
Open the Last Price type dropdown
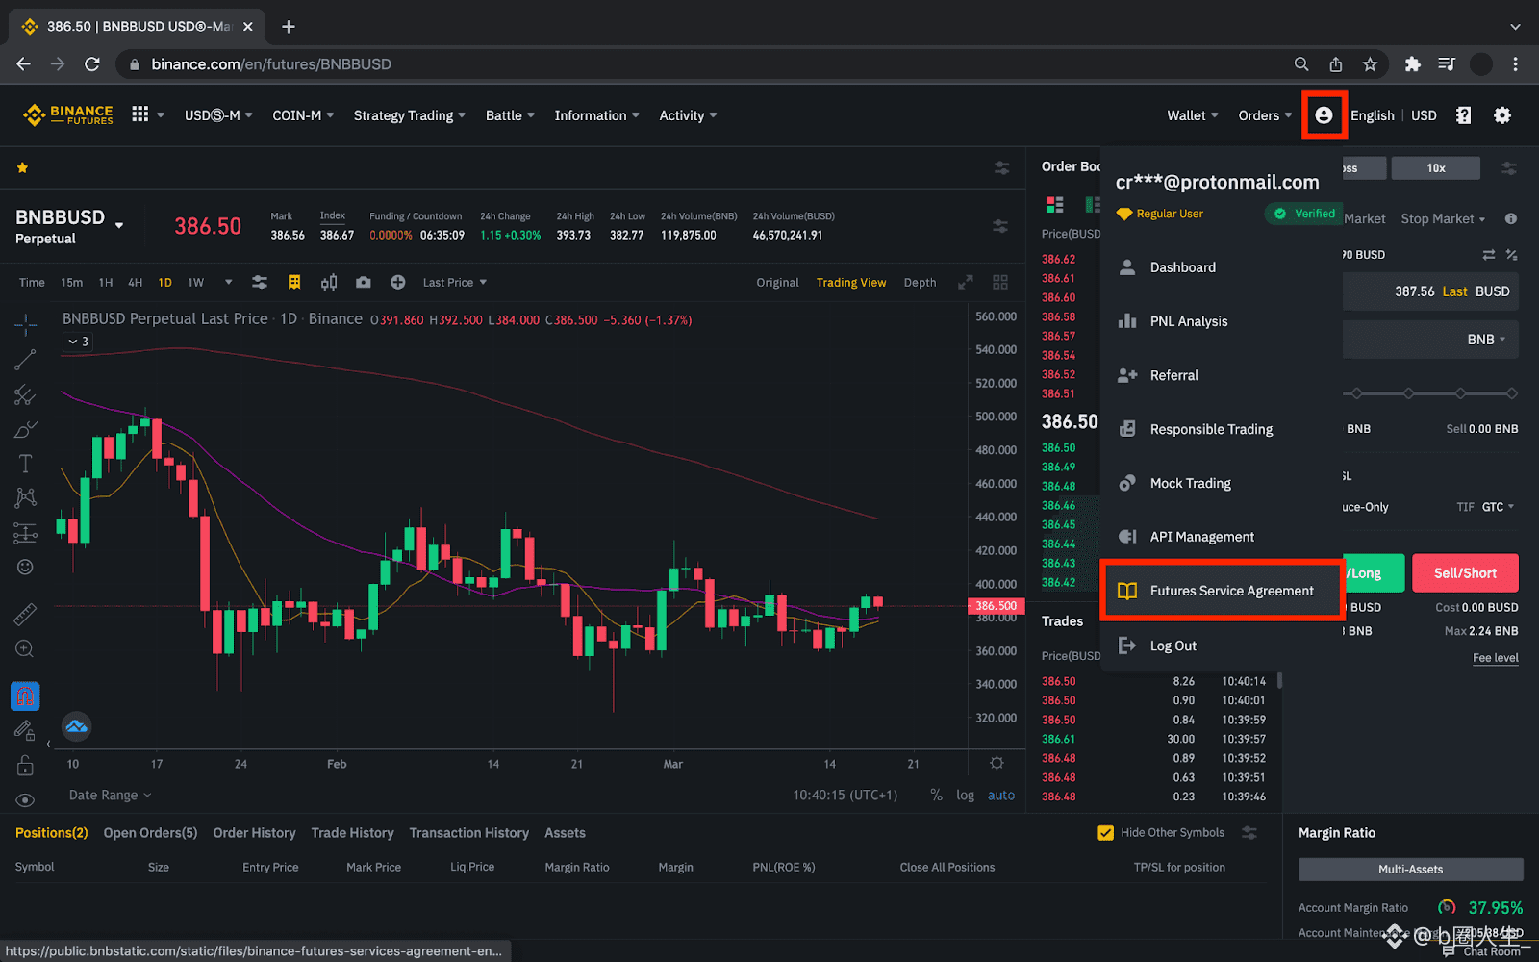(455, 283)
